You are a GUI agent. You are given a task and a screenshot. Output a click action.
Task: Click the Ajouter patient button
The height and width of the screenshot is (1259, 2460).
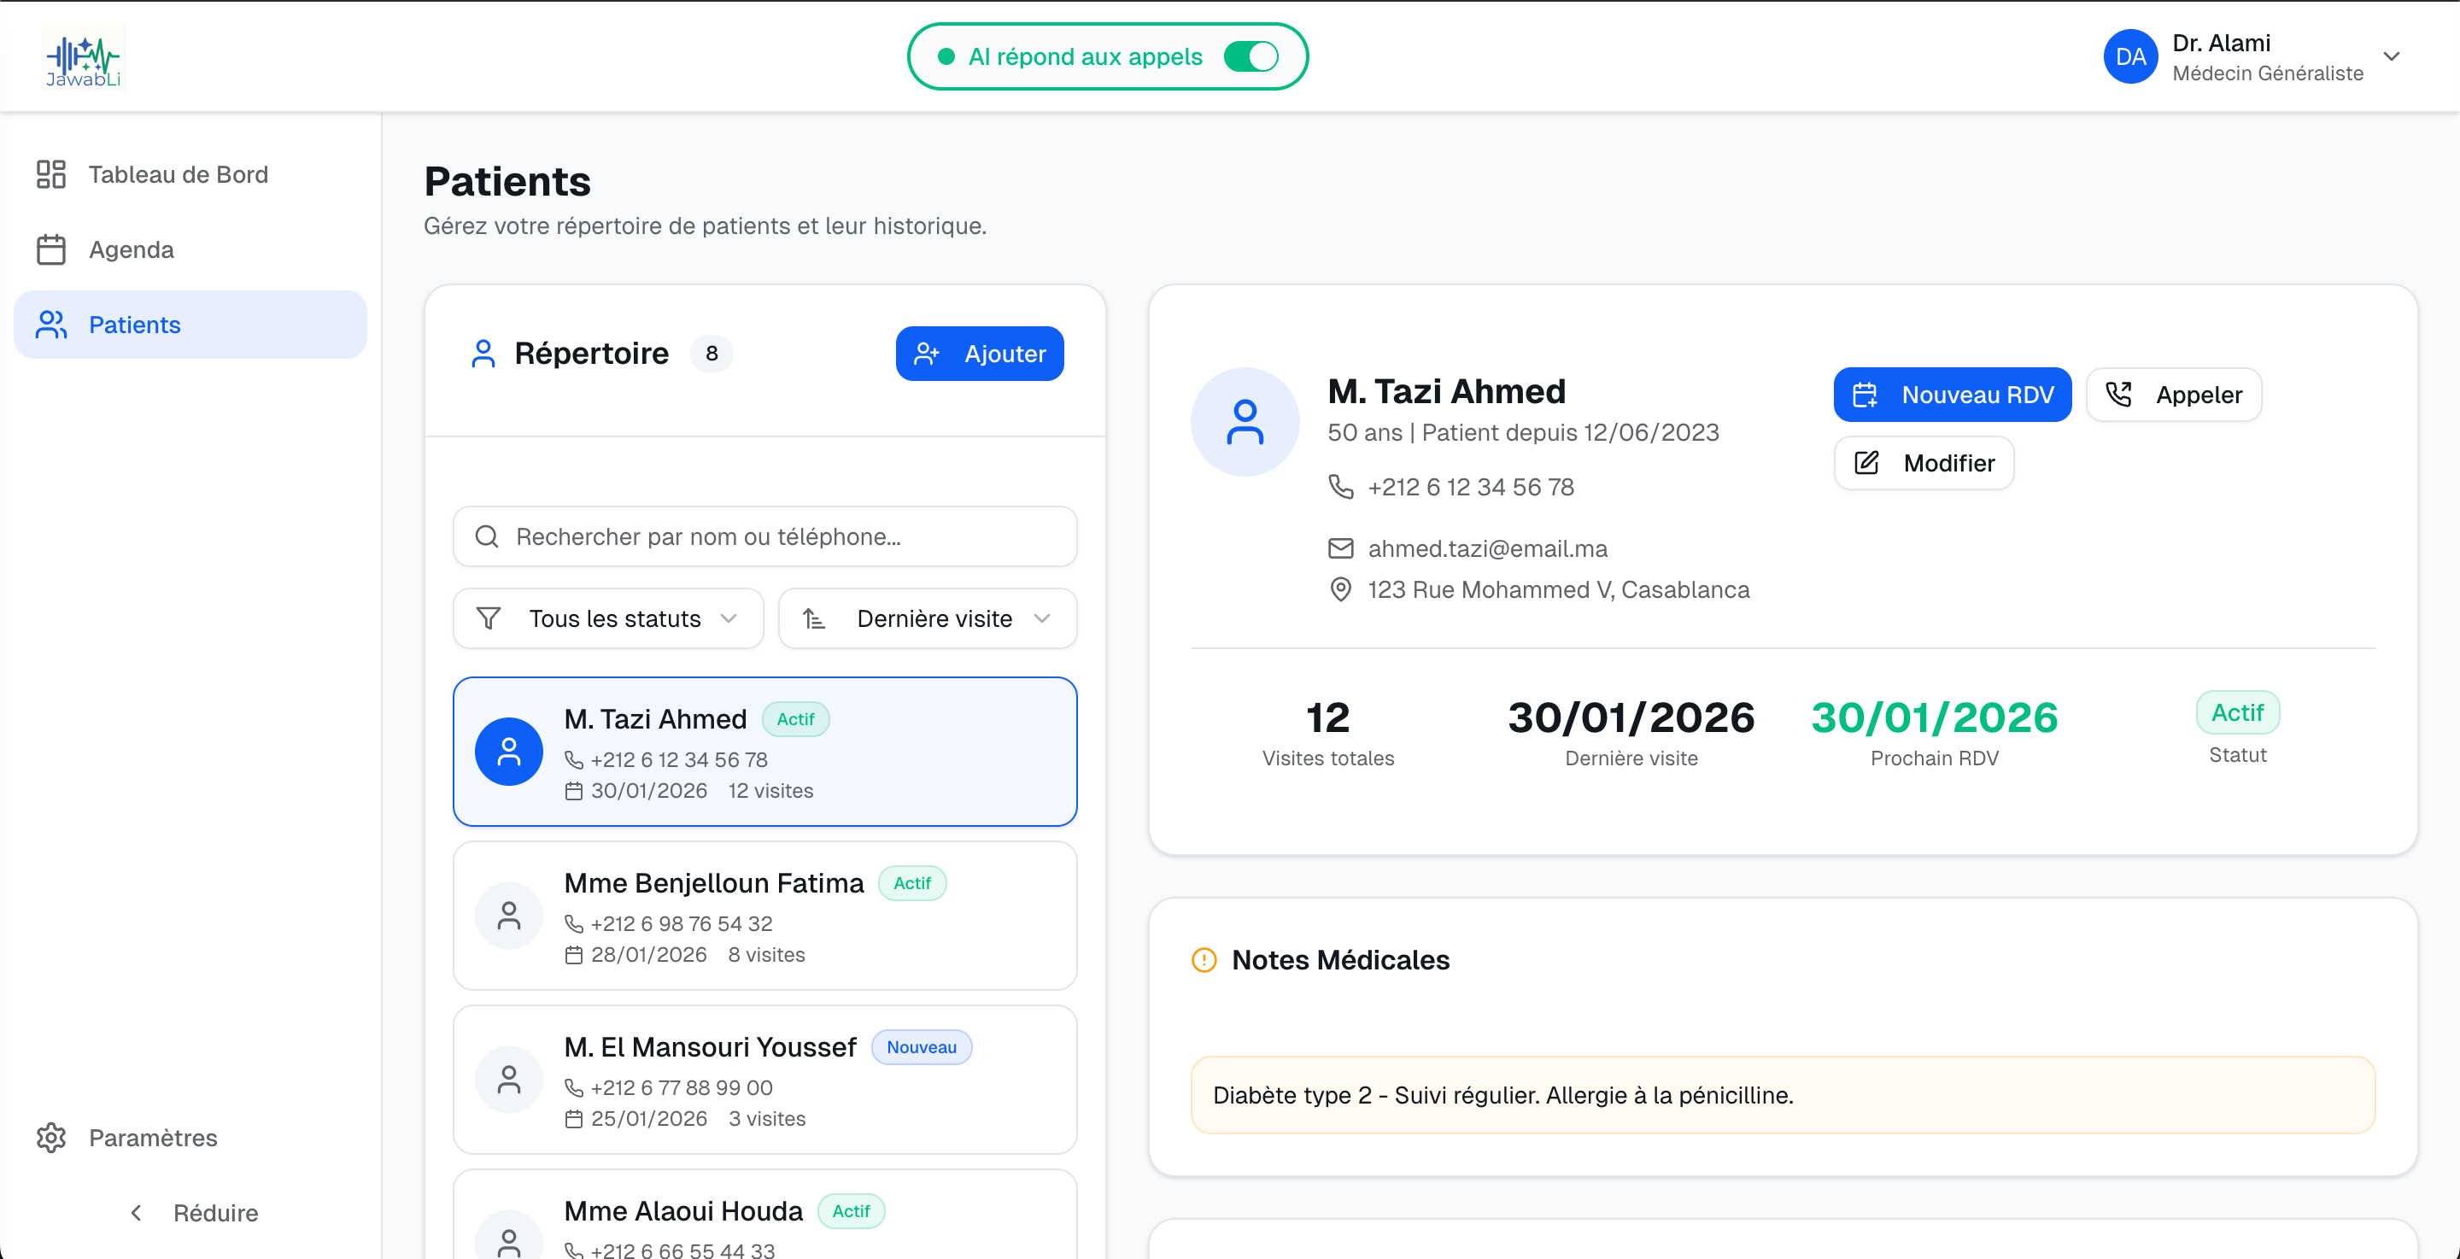[x=979, y=354]
